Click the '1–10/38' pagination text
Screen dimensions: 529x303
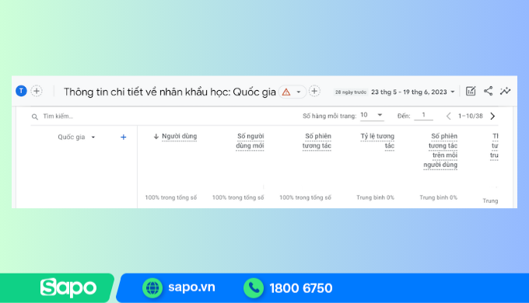coord(471,117)
